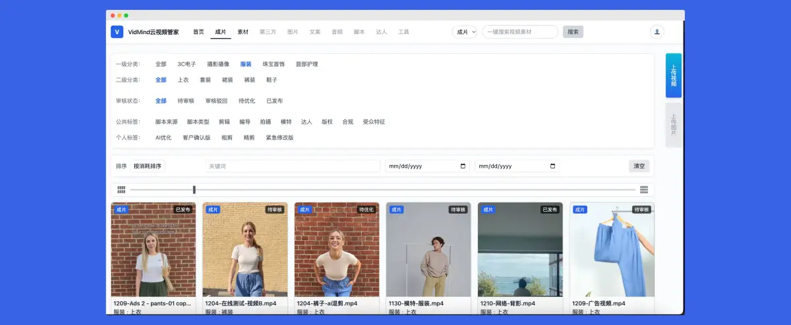Open calendar picker on second date field

(x=552, y=166)
